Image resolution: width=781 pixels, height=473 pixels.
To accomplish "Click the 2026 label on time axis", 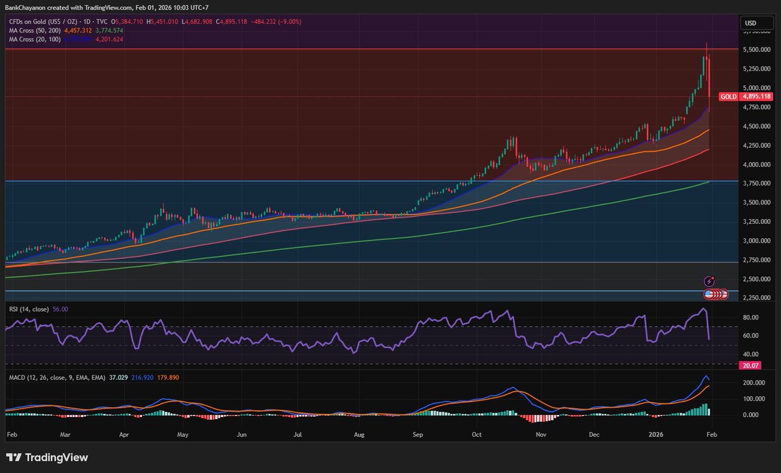I will tap(655, 434).
